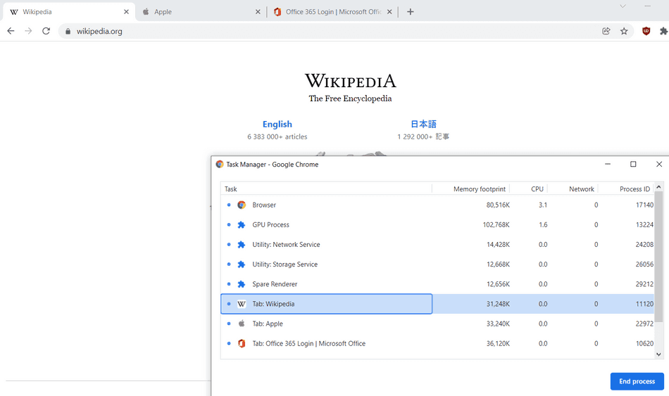Click process ID 22972
The height and width of the screenshot is (396, 669).
click(x=644, y=324)
